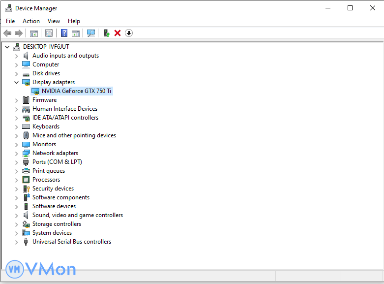The width and height of the screenshot is (384, 284).
Task: Collapse the DESKTOP-IVF6JUT root node
Action: pos(7,47)
